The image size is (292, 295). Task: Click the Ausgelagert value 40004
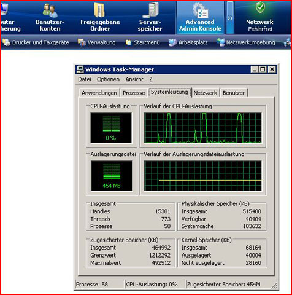point(253,255)
